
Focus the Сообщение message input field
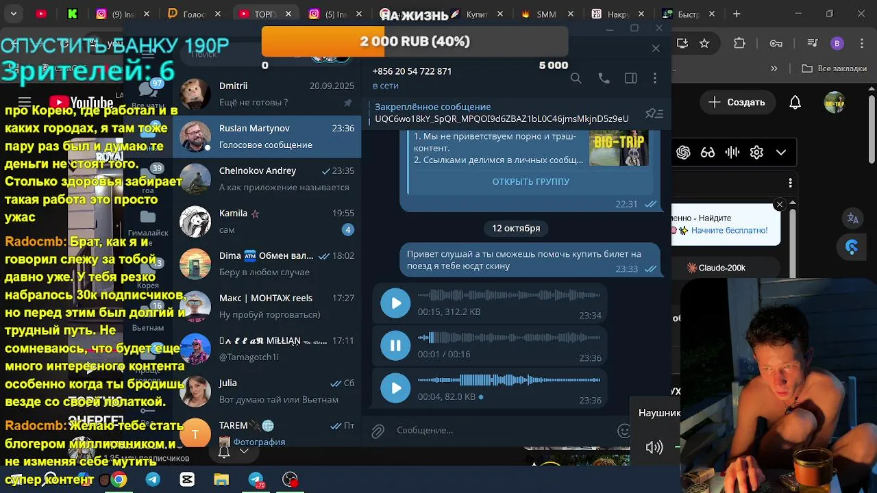coord(504,430)
